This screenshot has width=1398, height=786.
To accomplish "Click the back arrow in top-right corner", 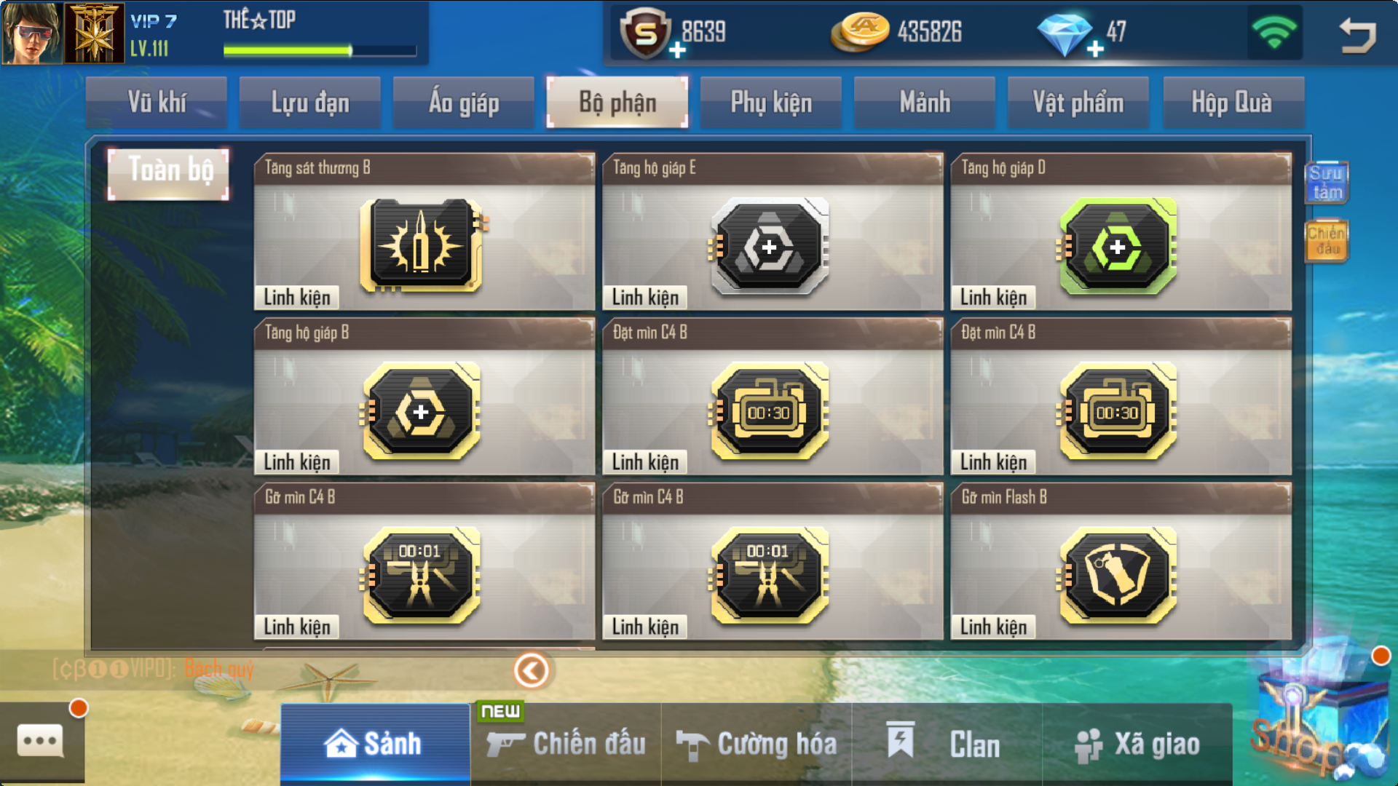I will 1357,34.
